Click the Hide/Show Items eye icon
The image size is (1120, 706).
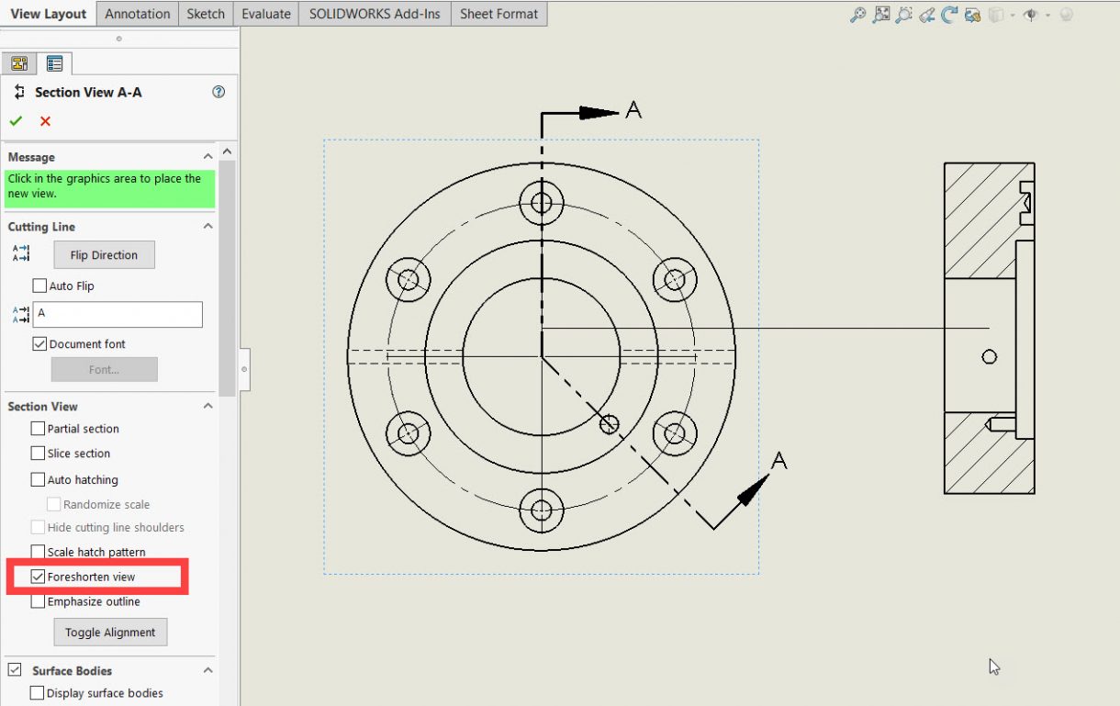point(1030,15)
